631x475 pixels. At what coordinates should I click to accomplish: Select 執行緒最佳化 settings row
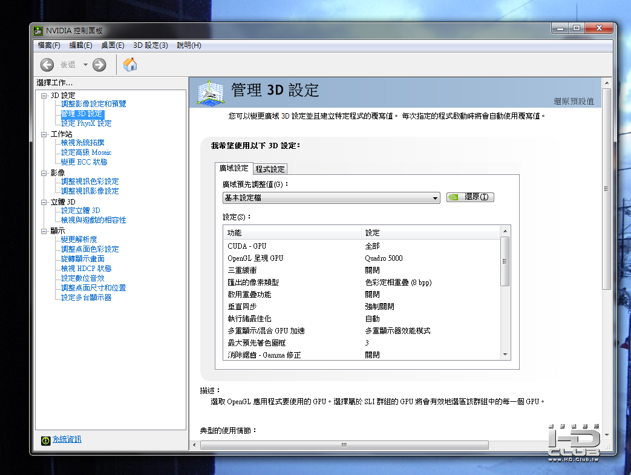click(362, 318)
